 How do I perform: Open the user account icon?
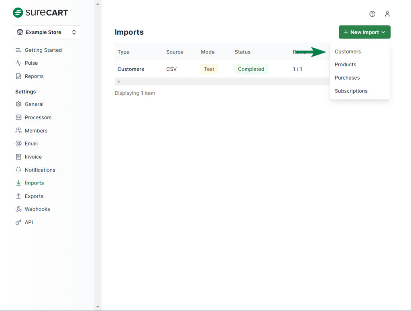387,14
